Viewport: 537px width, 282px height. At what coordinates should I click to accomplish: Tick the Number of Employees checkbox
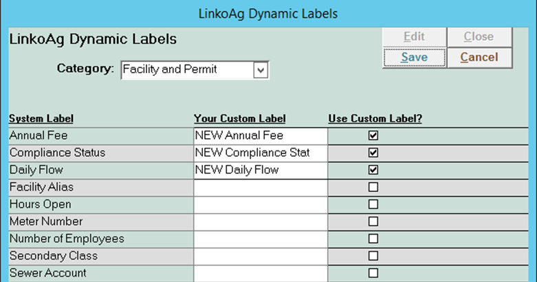point(373,239)
